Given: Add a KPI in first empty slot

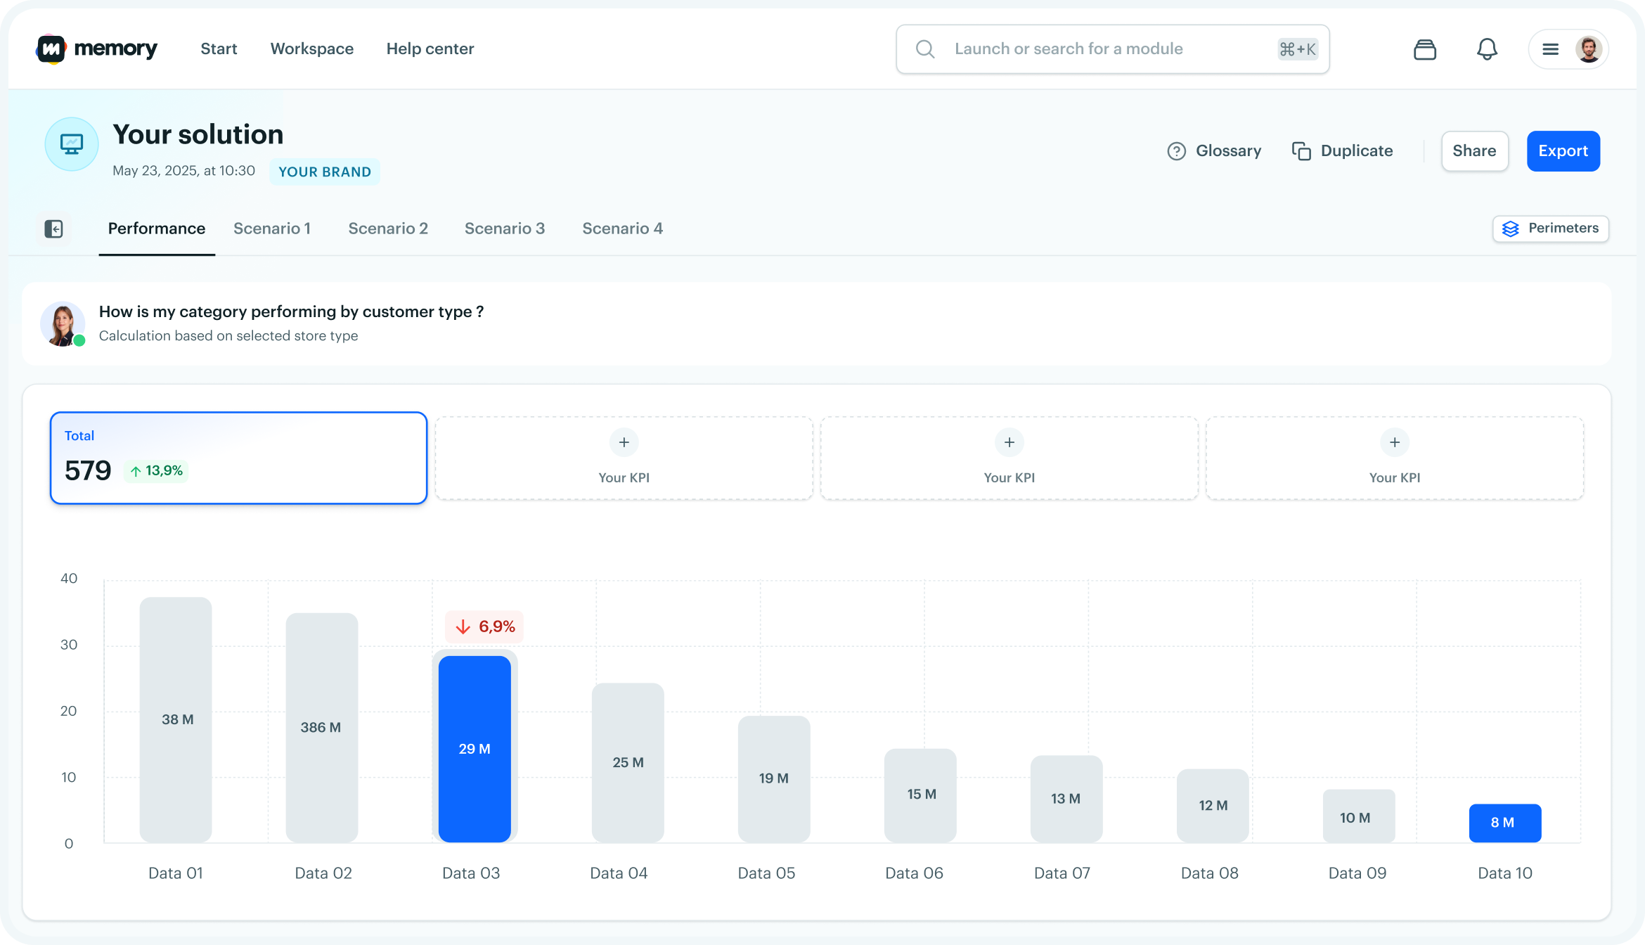Looking at the screenshot, I should [624, 443].
